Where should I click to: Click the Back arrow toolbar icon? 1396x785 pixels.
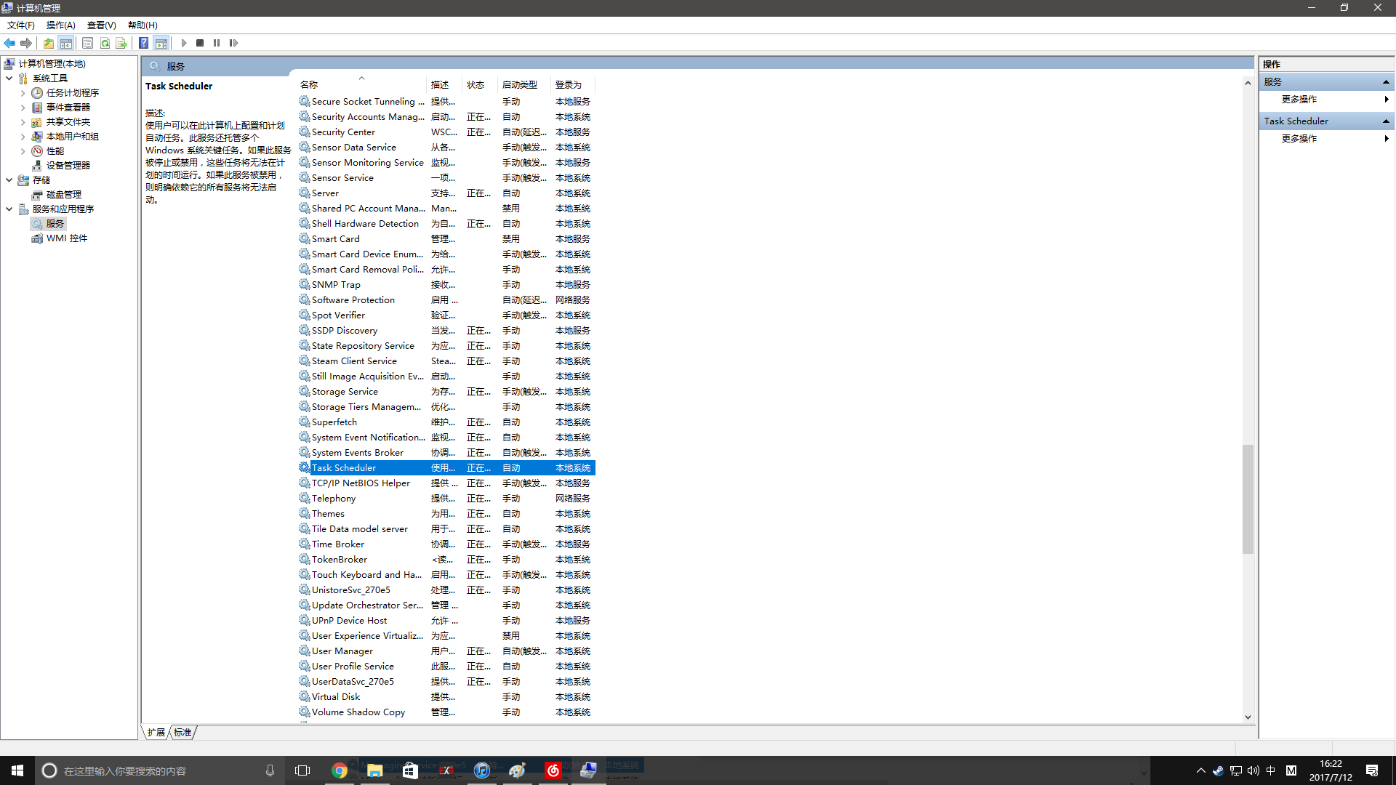(x=9, y=43)
